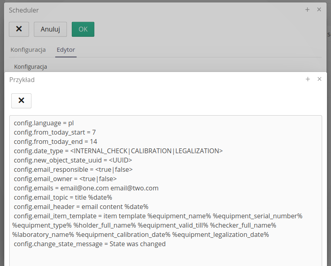Switch to the Konfiguracja tab

pyautogui.click(x=28, y=50)
